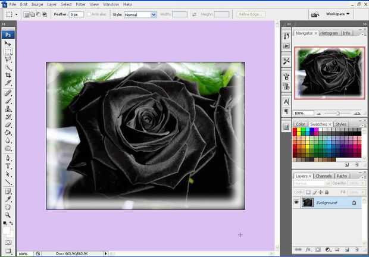Click the Hand tool
The image size is (369, 257).
(x=8, y=208)
